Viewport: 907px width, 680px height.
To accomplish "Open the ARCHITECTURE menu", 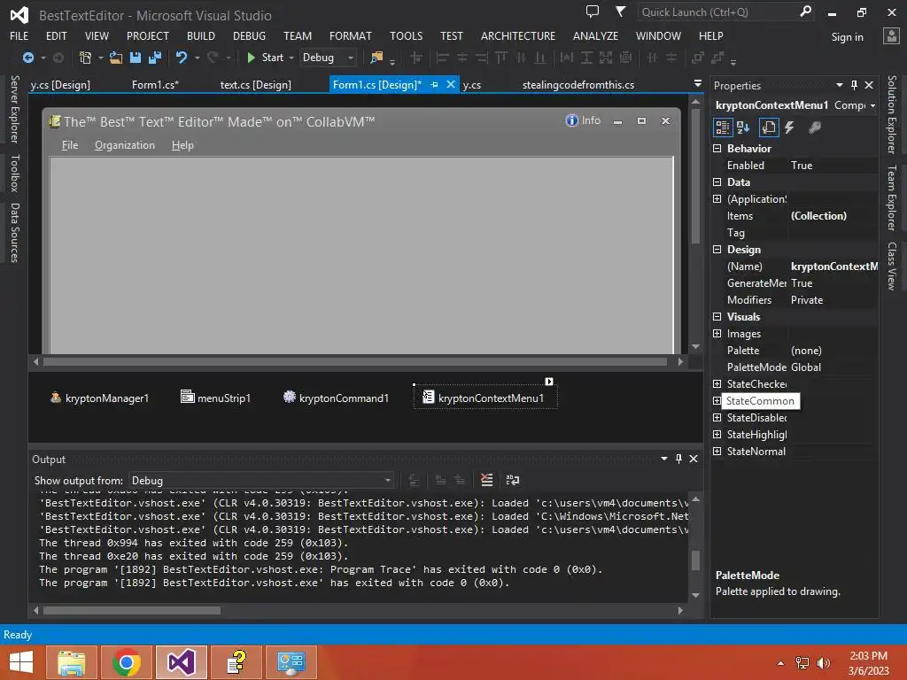I will tap(517, 35).
